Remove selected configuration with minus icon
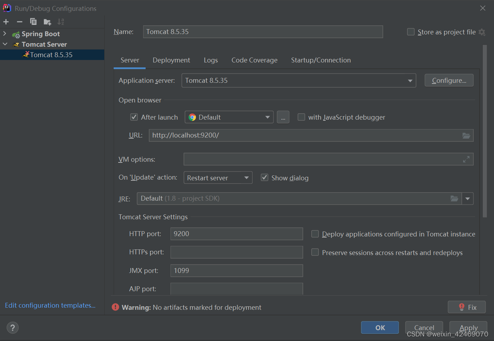Image resolution: width=494 pixels, height=341 pixels. pyautogui.click(x=20, y=22)
